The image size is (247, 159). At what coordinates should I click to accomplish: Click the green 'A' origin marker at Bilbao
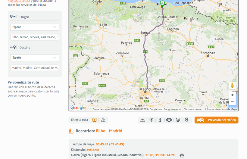tap(163, 3)
